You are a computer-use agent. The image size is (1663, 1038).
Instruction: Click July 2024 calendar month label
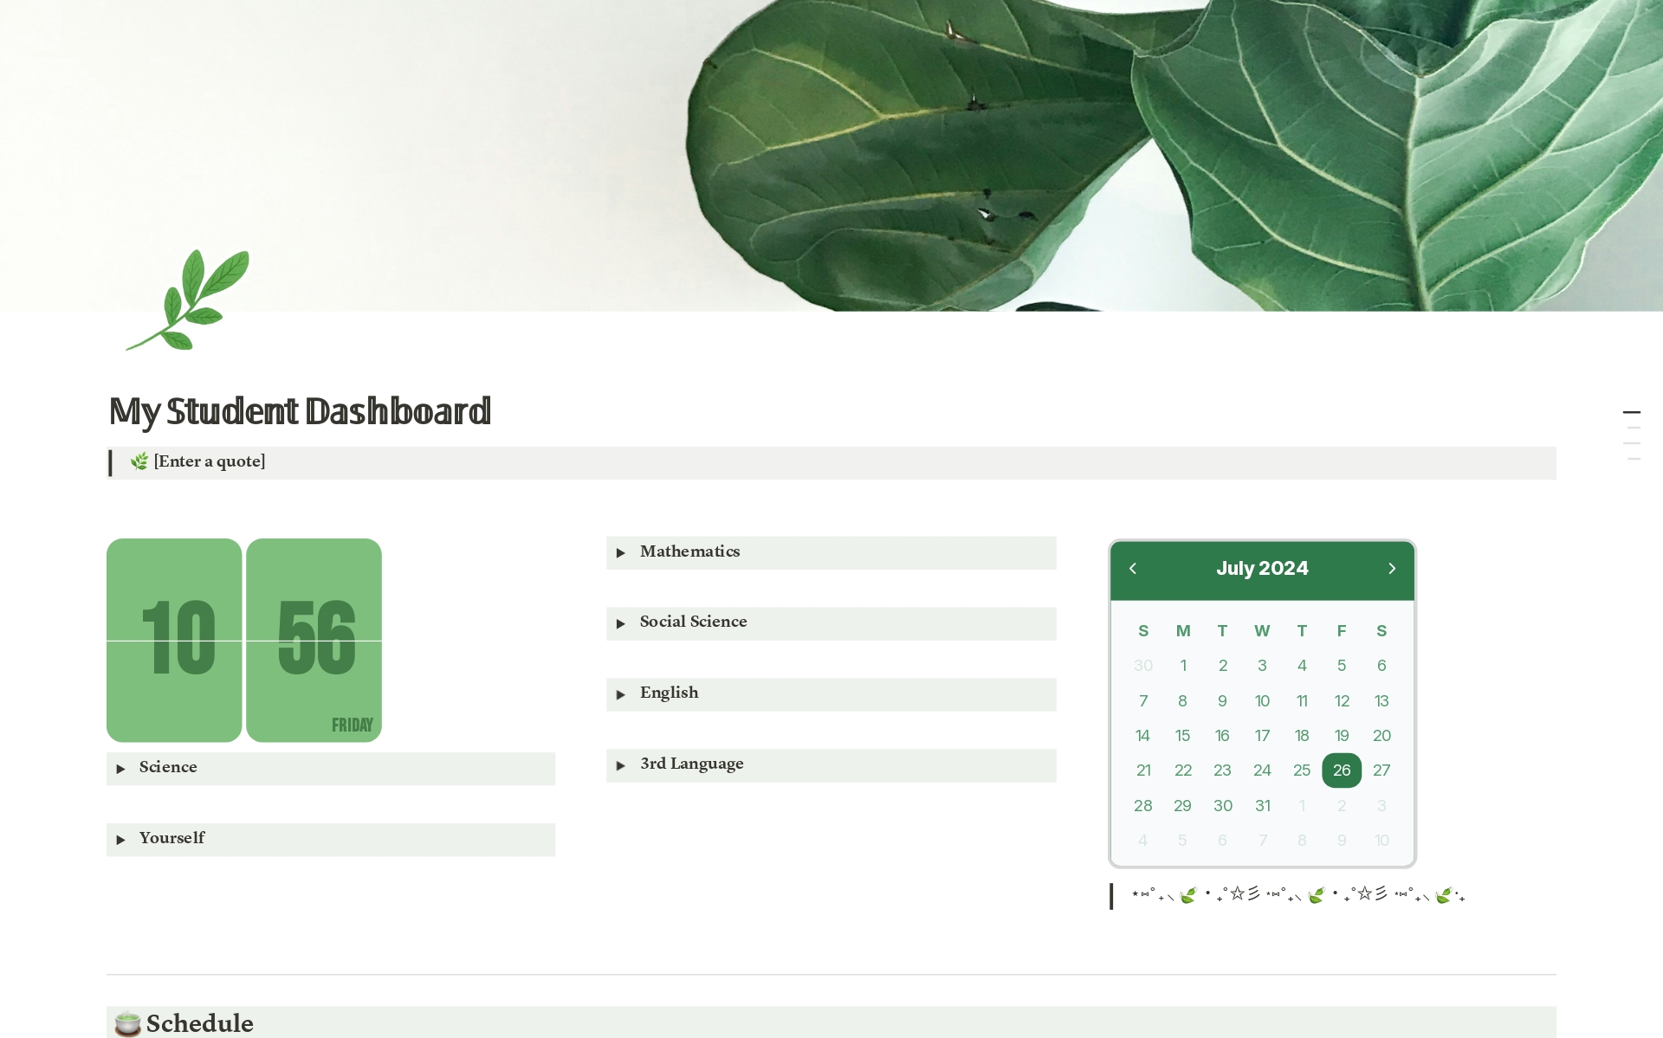coord(1262,568)
